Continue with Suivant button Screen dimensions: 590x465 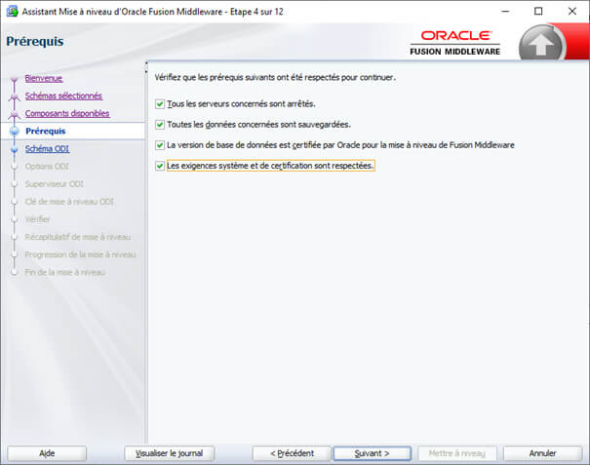(372, 453)
